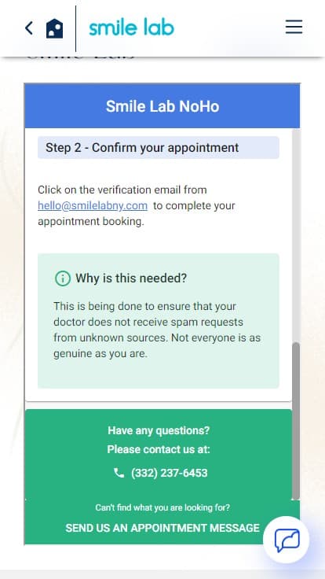
Task: Open the hello@smilelabny.com email link
Action: point(93,205)
